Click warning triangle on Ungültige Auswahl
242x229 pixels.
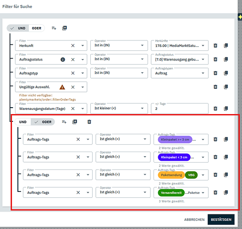click(x=62, y=87)
